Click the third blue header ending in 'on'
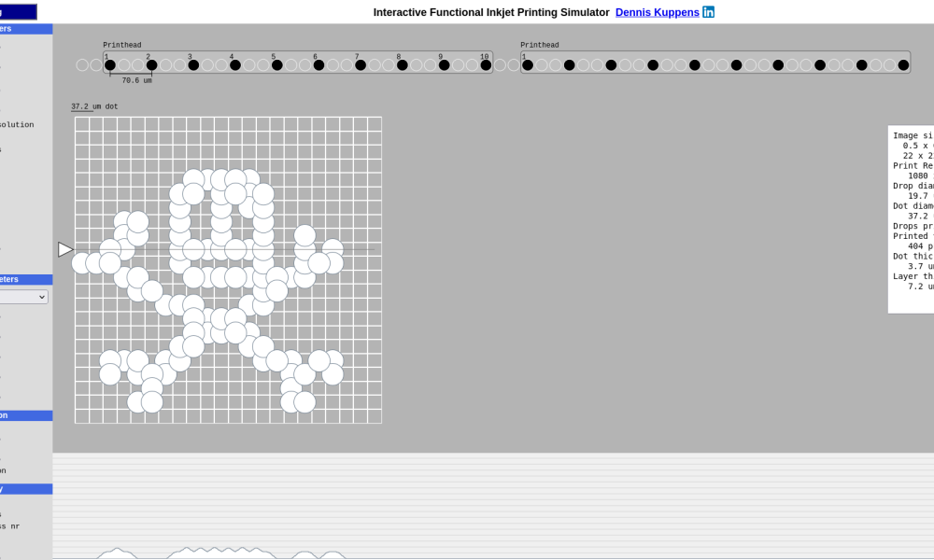 pos(26,415)
